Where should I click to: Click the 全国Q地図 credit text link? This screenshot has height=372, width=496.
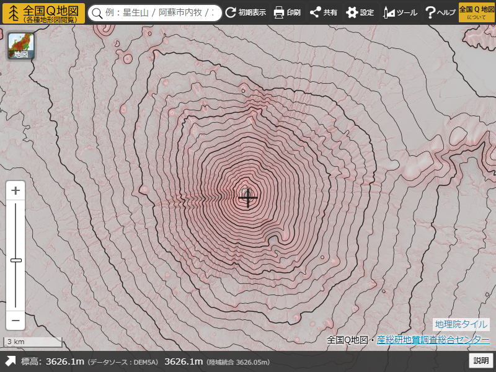point(346,339)
